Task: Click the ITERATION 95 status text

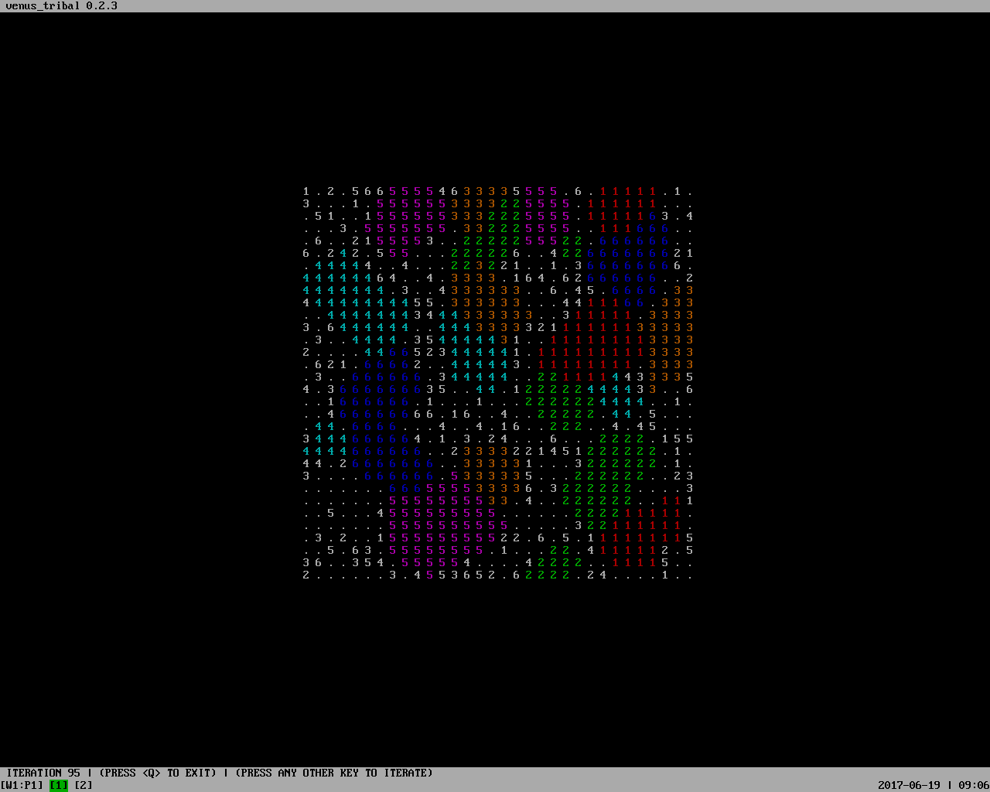Action: tap(43, 773)
